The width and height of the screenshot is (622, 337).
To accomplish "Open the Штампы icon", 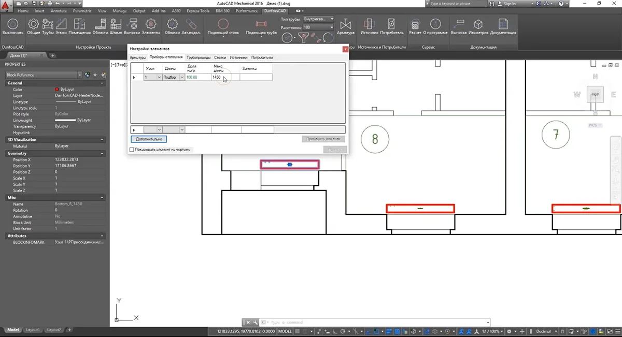I will pyautogui.click(x=117, y=24).
